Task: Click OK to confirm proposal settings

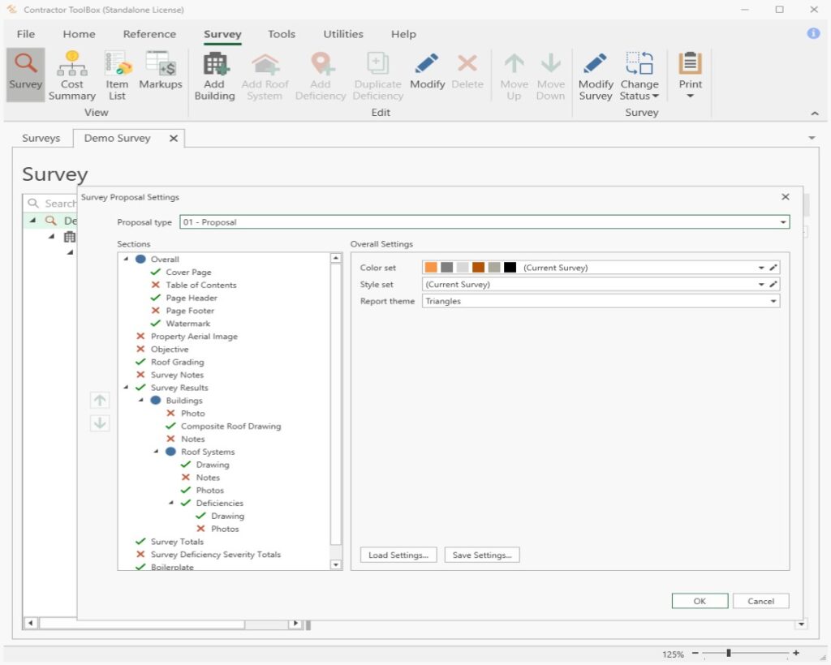Action: [699, 601]
